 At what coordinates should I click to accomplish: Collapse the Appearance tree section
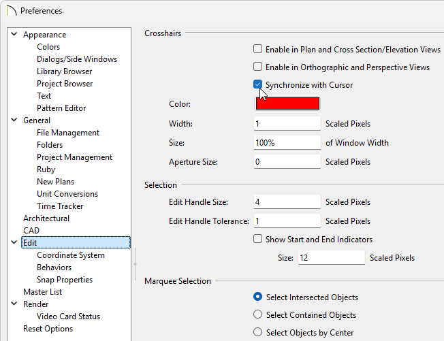point(14,34)
